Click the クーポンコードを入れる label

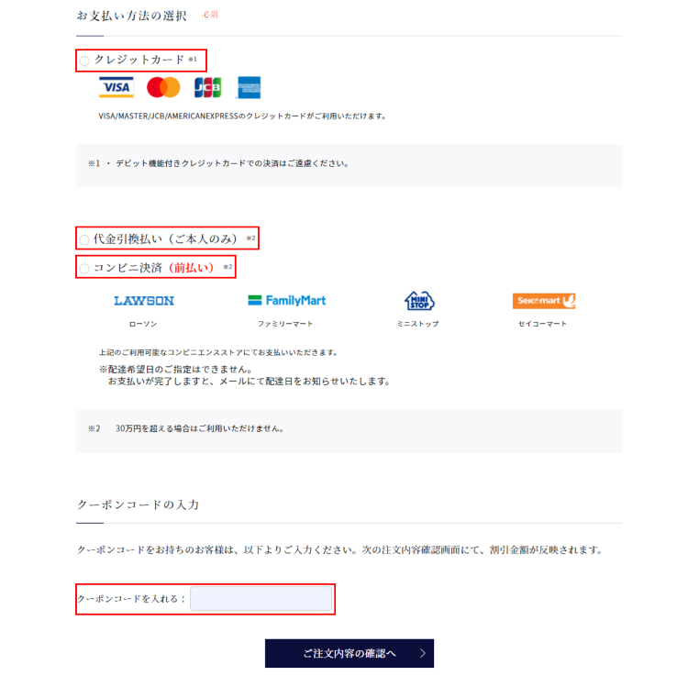[x=131, y=599]
